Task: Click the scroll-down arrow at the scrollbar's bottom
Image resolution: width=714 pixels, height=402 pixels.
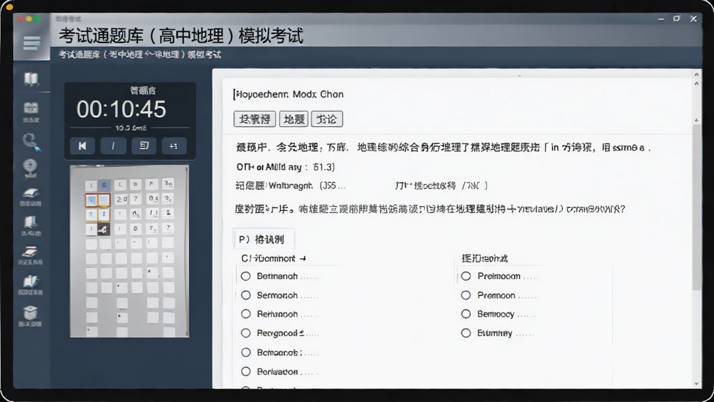Action: tap(697, 383)
